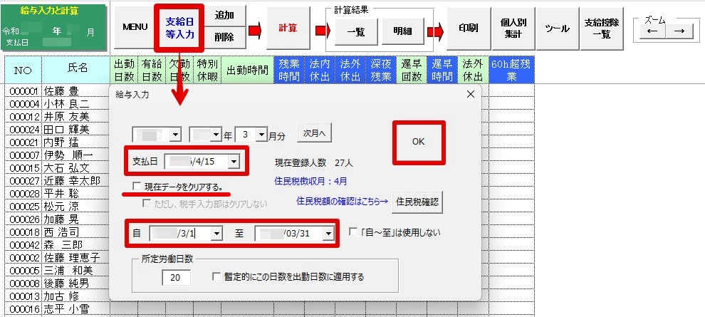This screenshot has width=705, height=317.
Task: Click the 印刷 button
Action: click(468, 28)
